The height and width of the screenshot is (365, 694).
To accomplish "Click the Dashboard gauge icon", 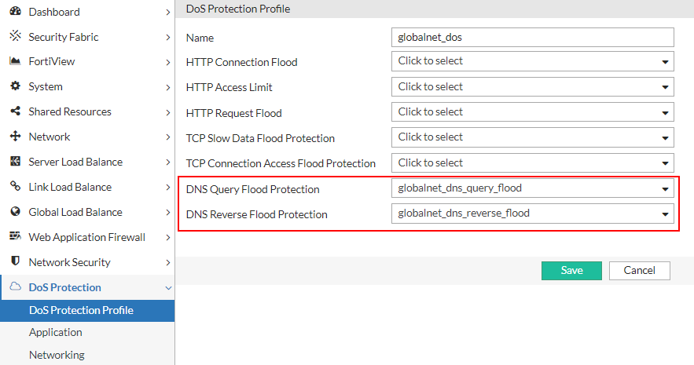I will 14,12.
